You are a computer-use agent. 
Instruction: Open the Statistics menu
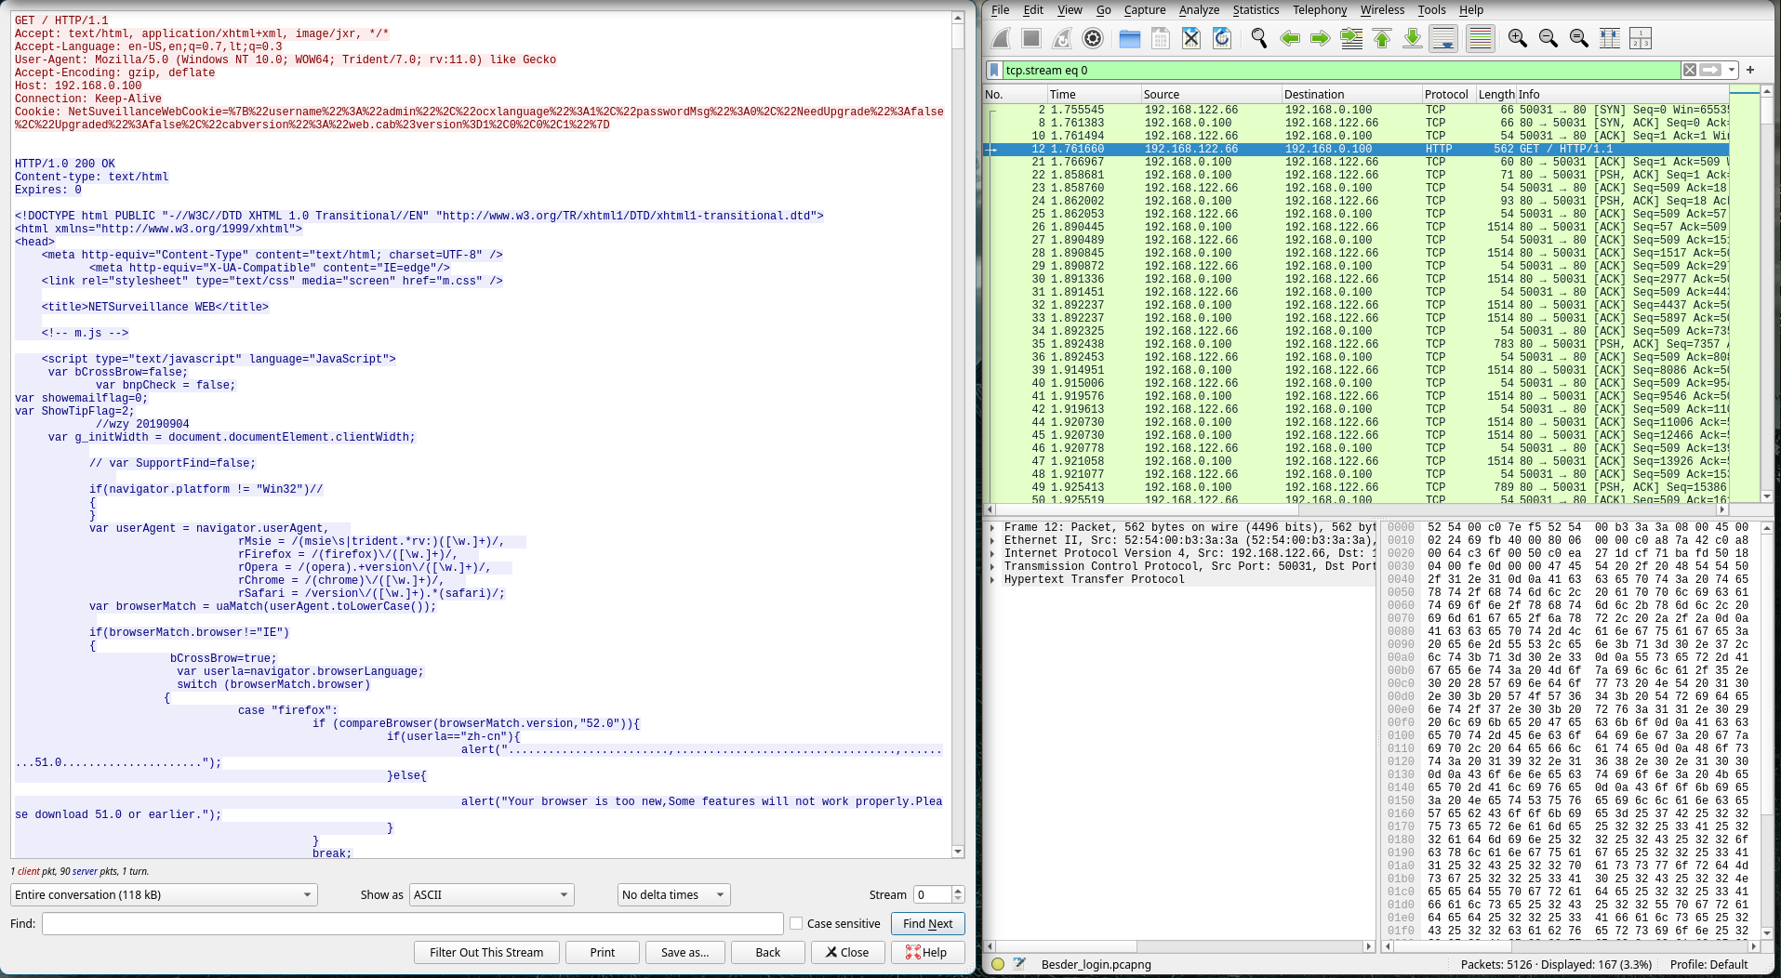point(1256,10)
